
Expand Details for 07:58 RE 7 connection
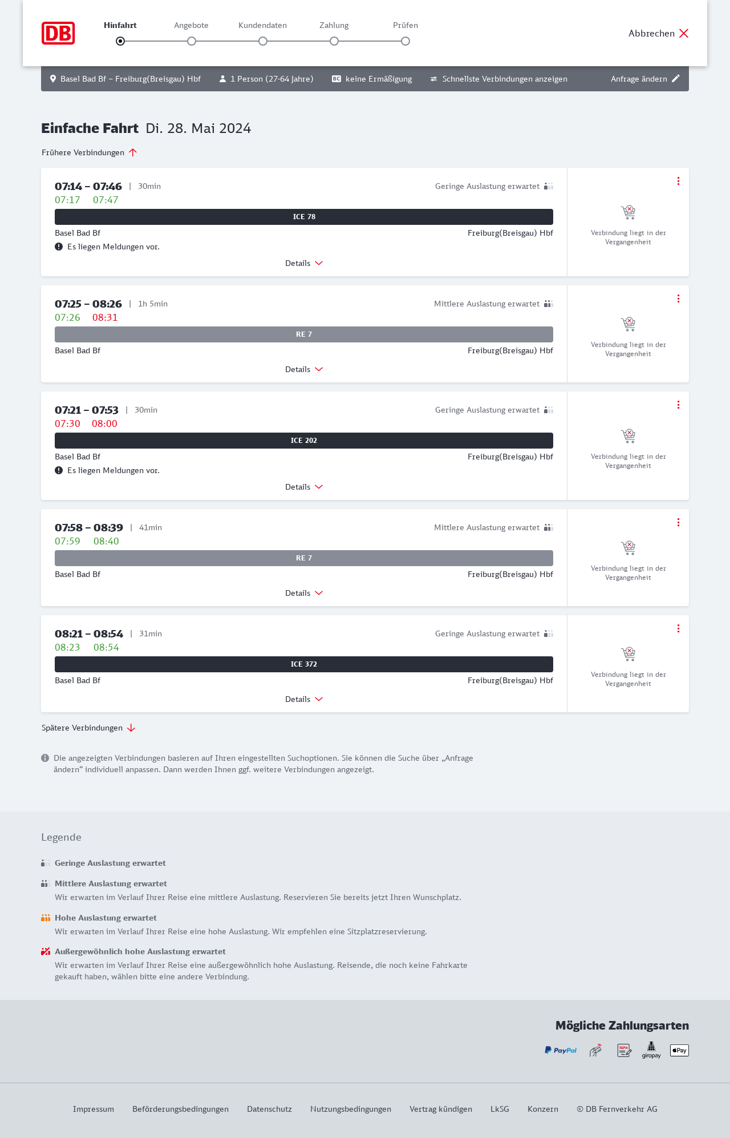point(304,593)
